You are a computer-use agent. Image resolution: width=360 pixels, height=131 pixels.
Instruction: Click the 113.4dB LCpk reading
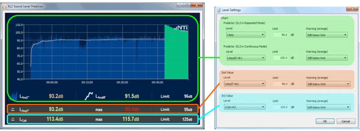pos(55,119)
